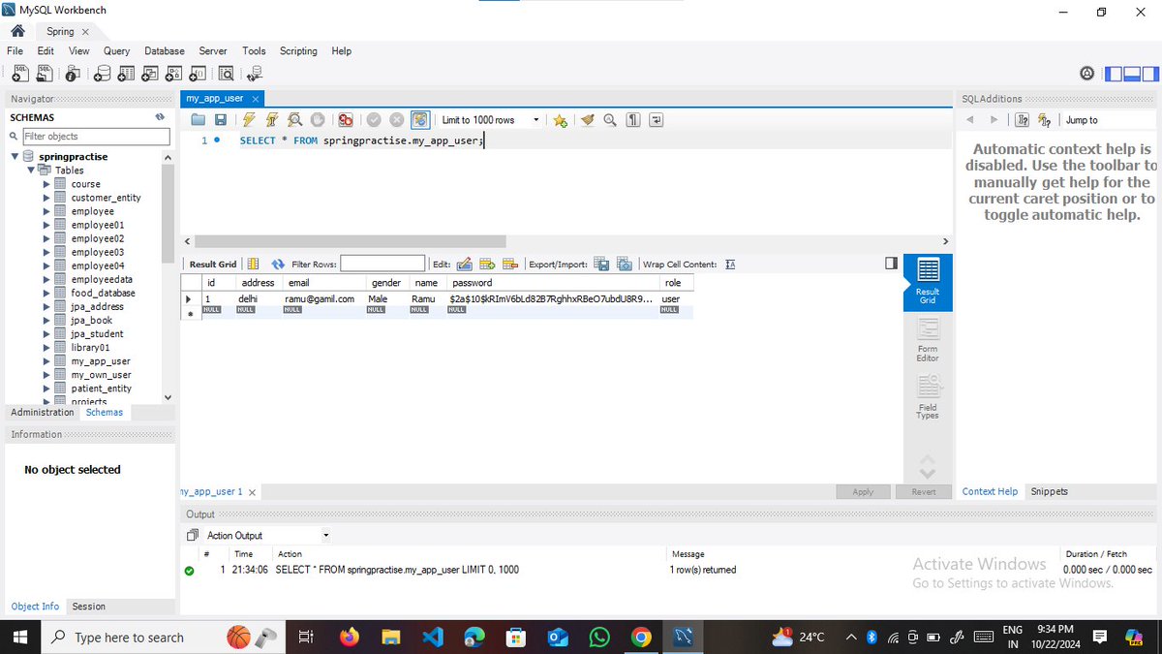Switch to Schemas tab
Screen dimensions: 1162x654
105,412
